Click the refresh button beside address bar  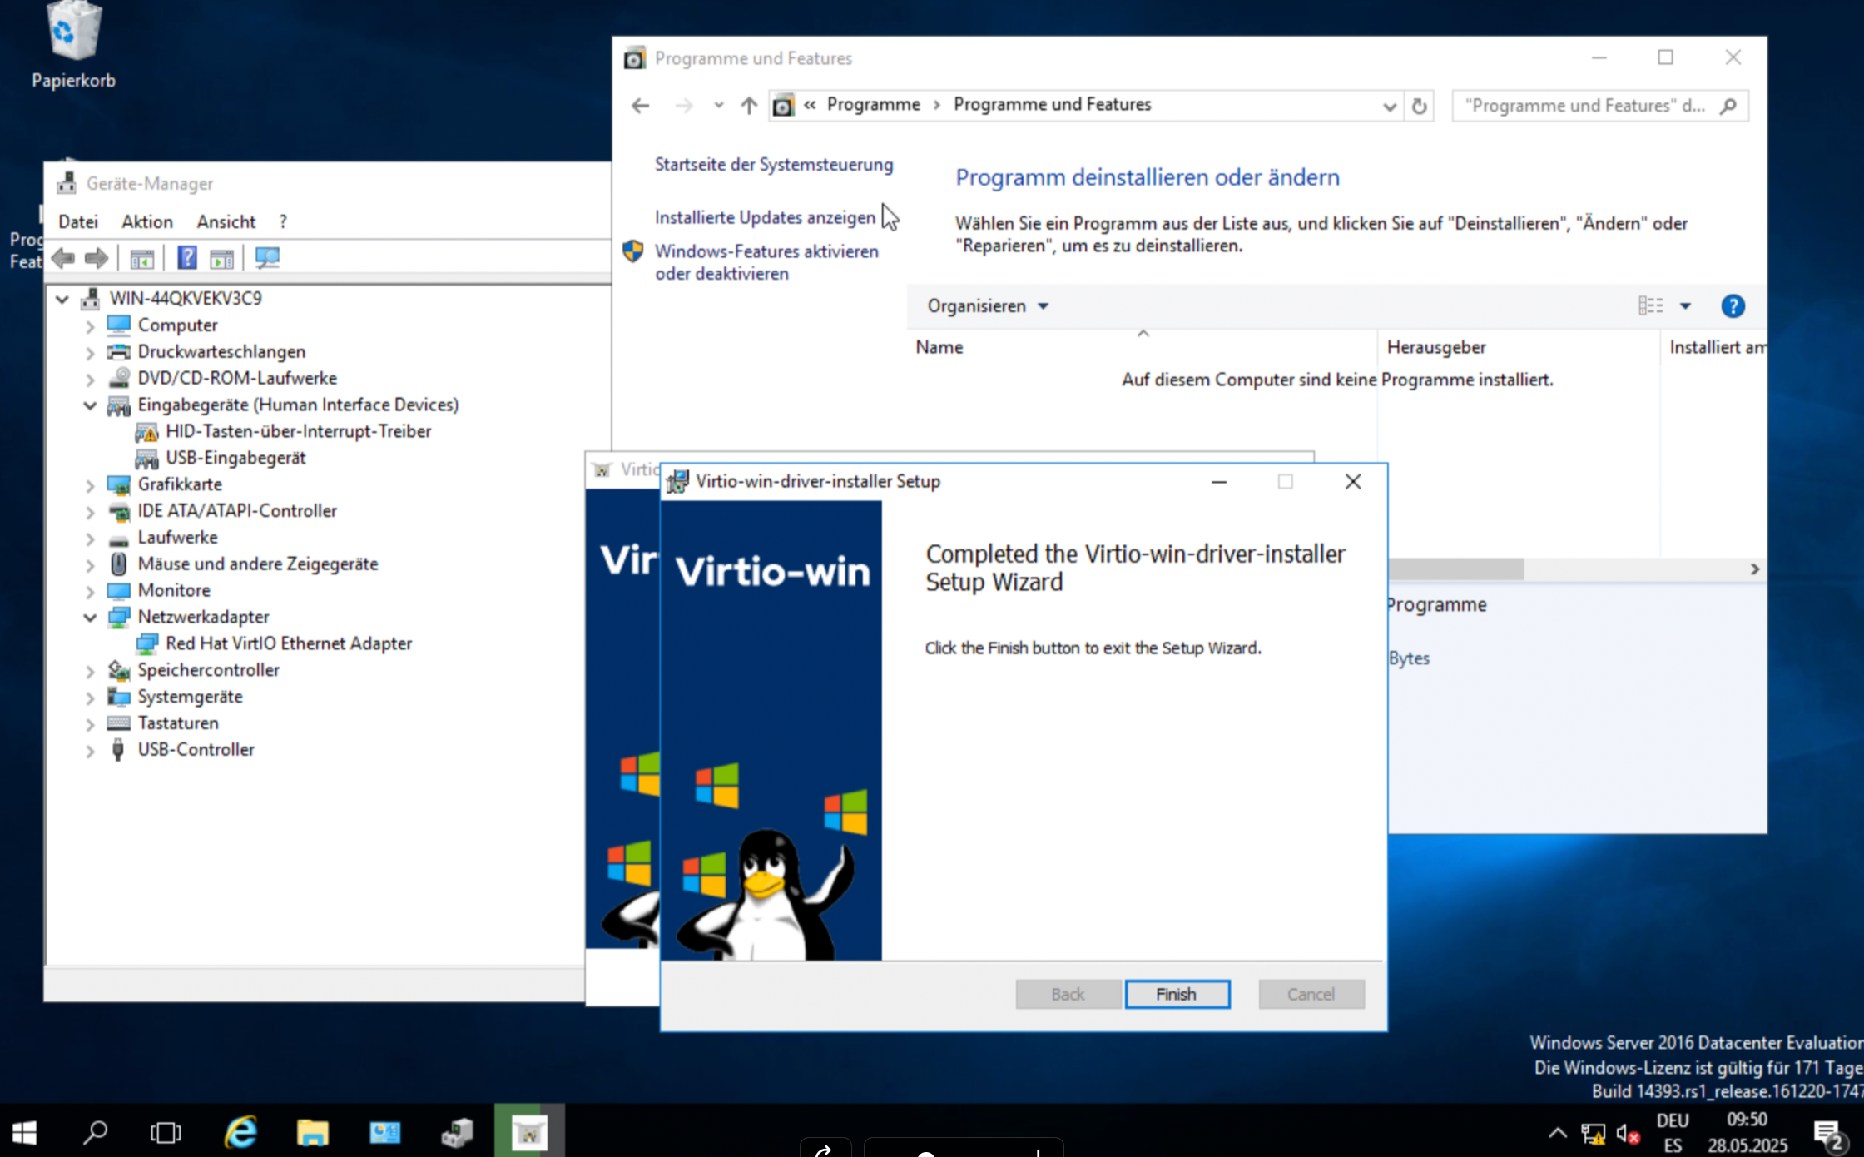tap(1420, 106)
